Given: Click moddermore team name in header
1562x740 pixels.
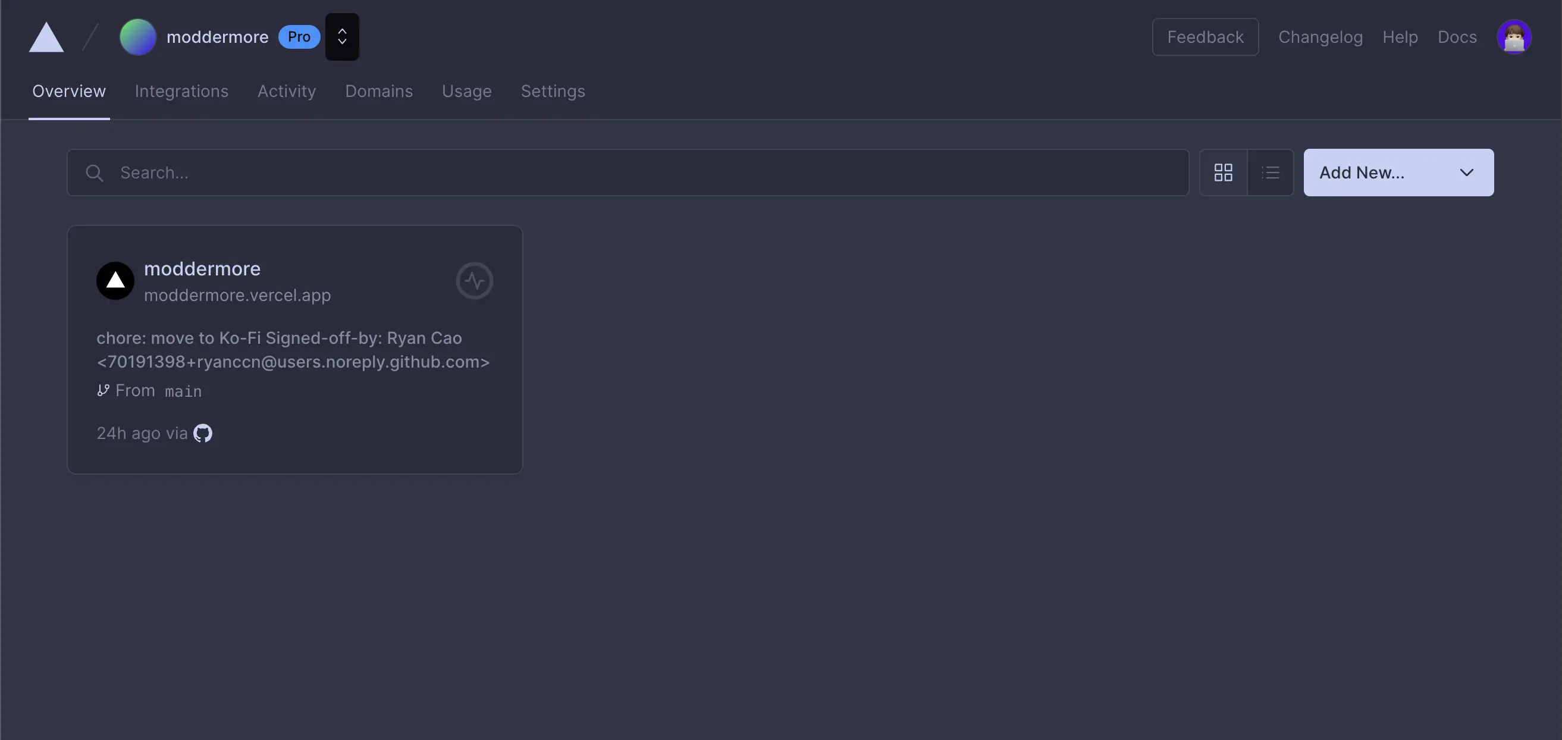Looking at the screenshot, I should pyautogui.click(x=217, y=37).
